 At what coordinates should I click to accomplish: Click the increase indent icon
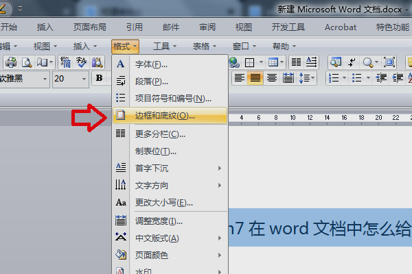pyautogui.click(x=398, y=78)
